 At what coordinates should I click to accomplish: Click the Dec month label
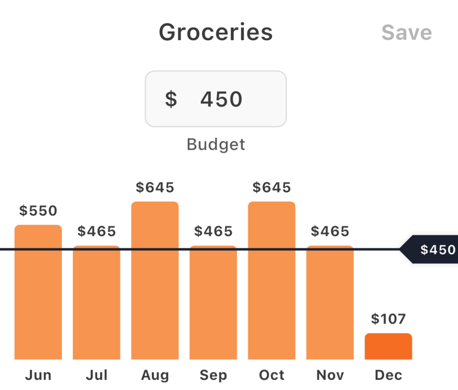click(x=388, y=375)
